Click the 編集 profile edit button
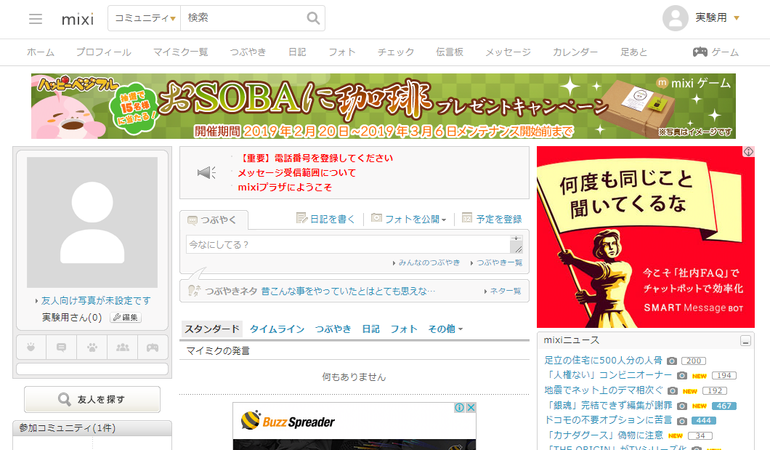The height and width of the screenshot is (450, 770). click(126, 318)
